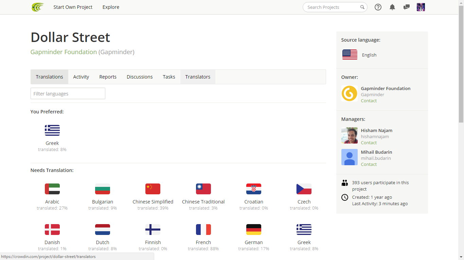Screen dimensions: 464x260
Task: Open the messages chat bubbles icon
Action: coord(407,7)
